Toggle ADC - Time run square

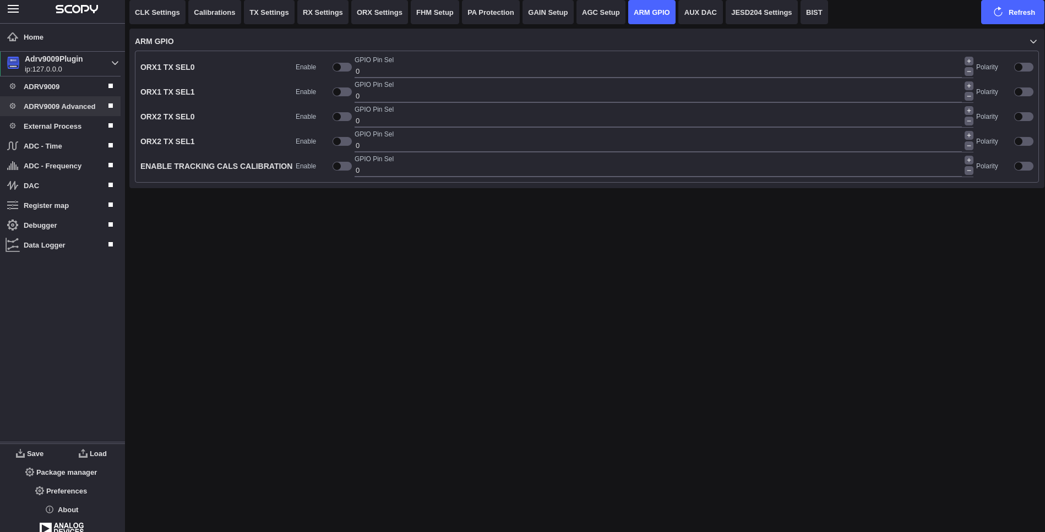(111, 145)
